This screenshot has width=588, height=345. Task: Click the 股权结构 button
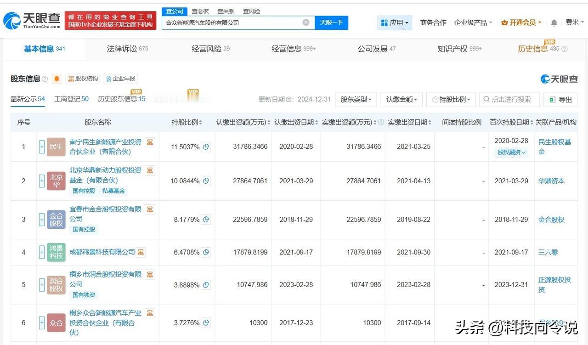83,79
